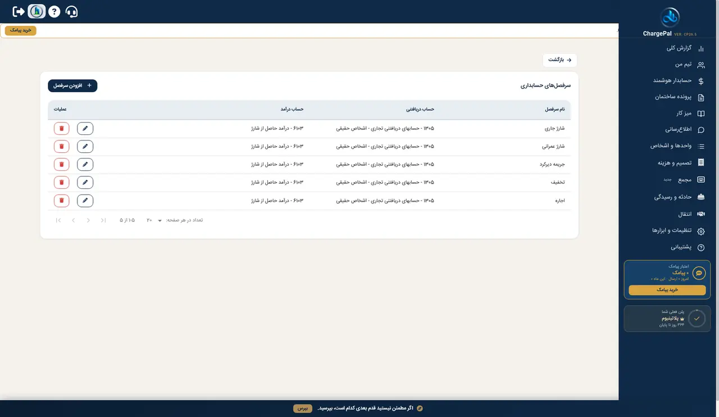The height and width of the screenshot is (417, 719).
Task: Click خرید پیامک inside the اعتبار پیامک card
Action: tap(667, 290)
